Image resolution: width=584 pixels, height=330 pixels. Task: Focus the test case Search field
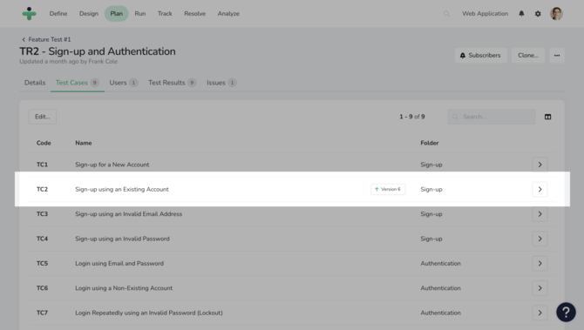coord(492,117)
